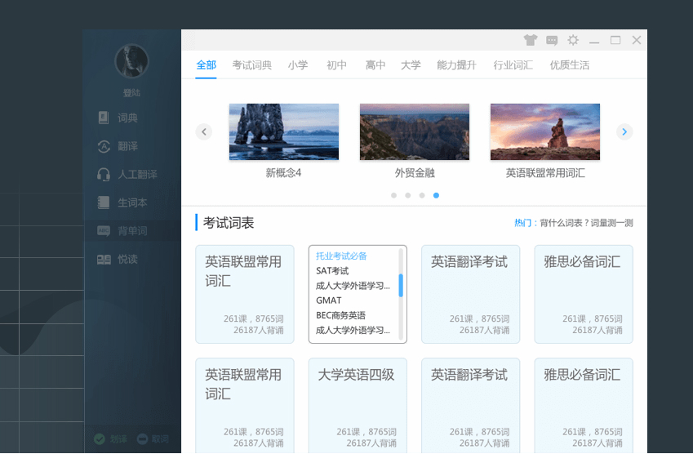The width and height of the screenshot is (693, 454).
Task: Click the user avatar to log in
Action: [131, 61]
